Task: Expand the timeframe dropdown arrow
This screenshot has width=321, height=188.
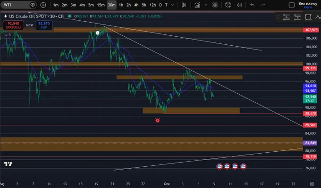Action: click(173, 5)
